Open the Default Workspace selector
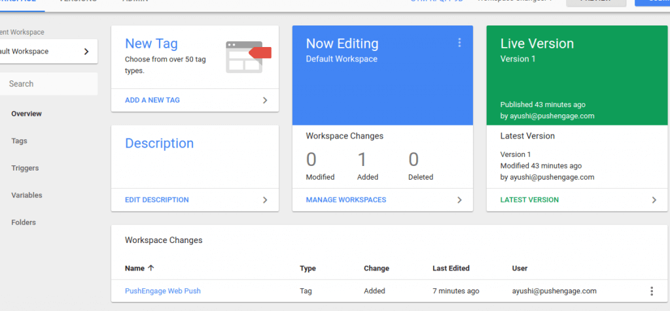 (48, 51)
